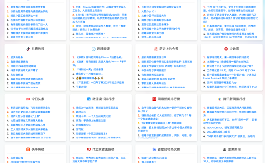This screenshot has height=163, width=265.
Task: Open 火箭少女101 trending item
Action: tap(148, 12)
